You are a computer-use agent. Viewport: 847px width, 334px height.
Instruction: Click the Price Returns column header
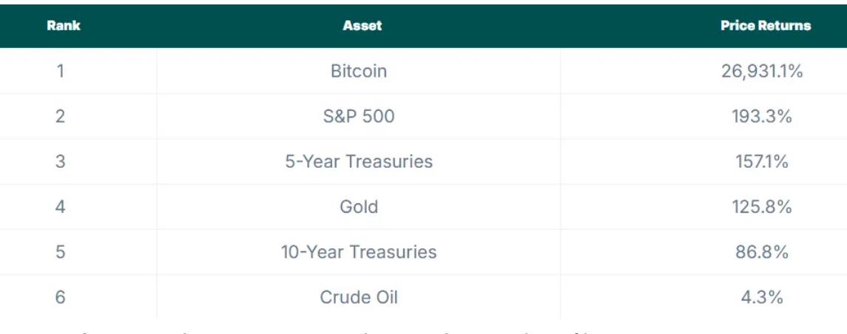pos(766,25)
